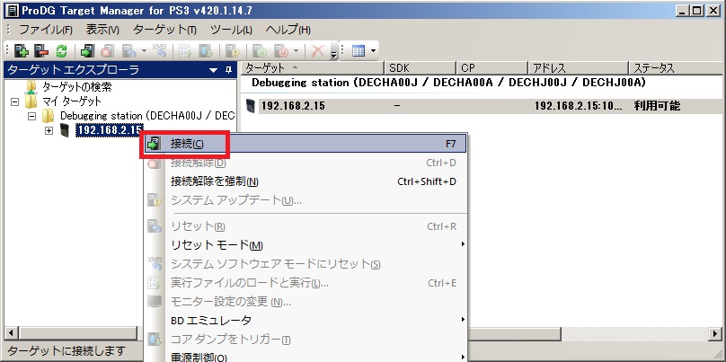
Task: Click the red X delete toolbar icon
Action: tap(318, 51)
